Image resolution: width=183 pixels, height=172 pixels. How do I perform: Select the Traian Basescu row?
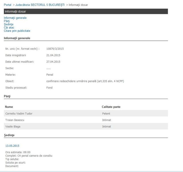[86, 120]
